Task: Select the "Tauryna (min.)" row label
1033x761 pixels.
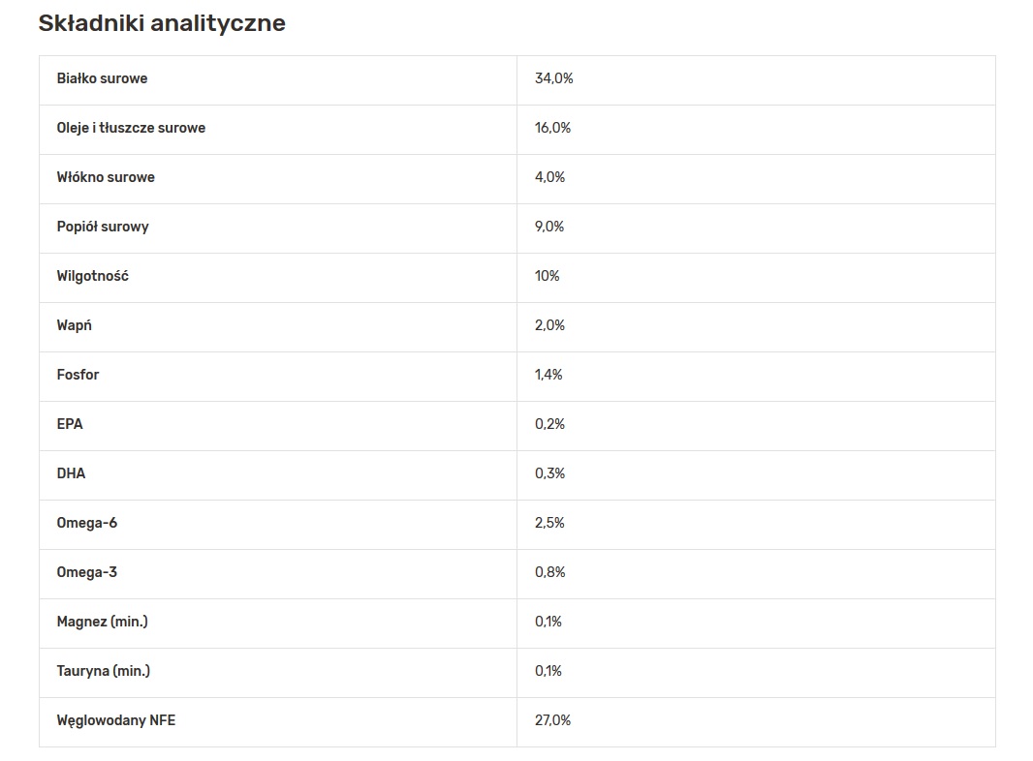Action: pos(103,671)
